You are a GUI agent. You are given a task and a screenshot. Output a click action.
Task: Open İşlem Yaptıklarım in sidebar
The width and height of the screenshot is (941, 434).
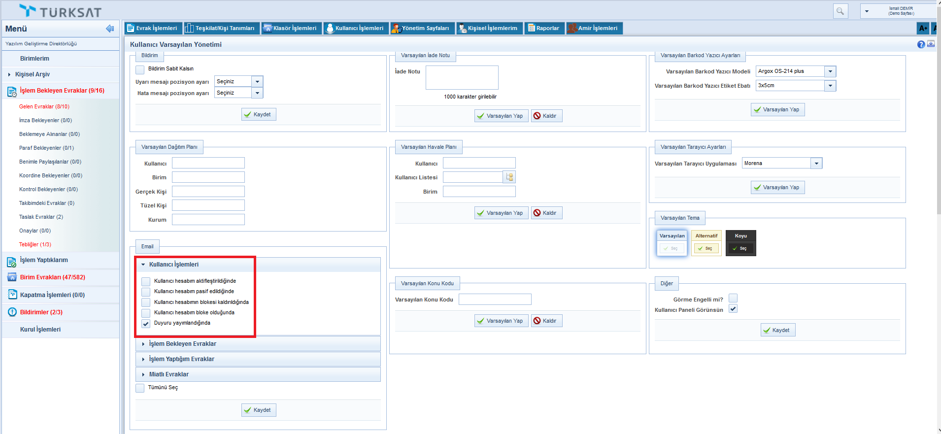[x=44, y=260]
